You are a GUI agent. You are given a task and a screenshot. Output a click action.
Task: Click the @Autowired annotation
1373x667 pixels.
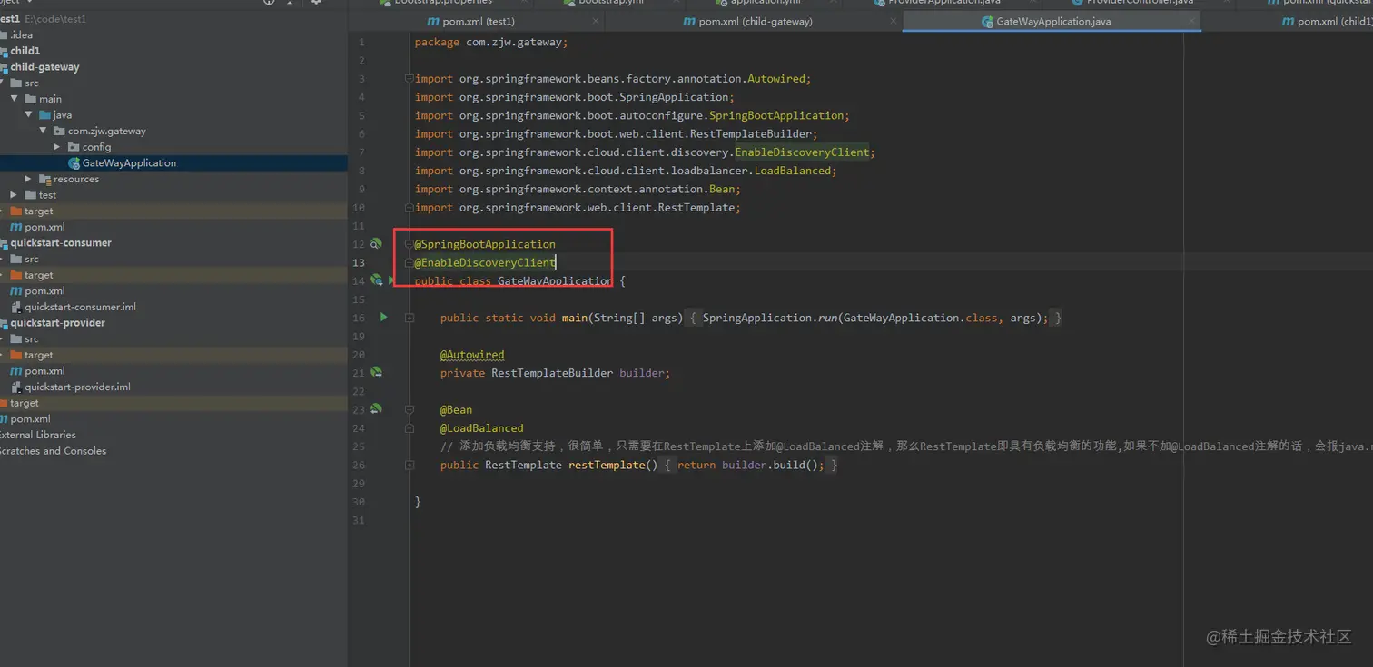[472, 355]
